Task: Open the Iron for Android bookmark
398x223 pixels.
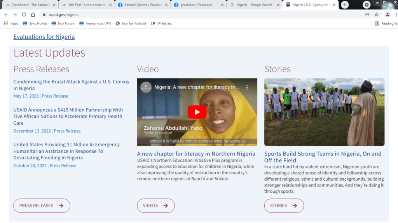Action: 131,23
